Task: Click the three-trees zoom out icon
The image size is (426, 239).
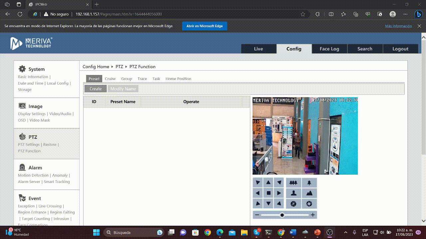Action: (293, 183)
